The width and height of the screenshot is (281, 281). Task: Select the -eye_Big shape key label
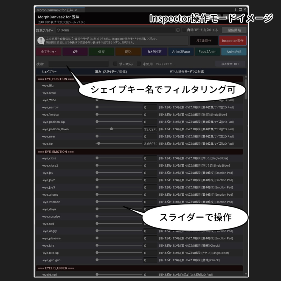48,86
